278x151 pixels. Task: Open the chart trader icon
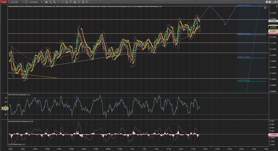[x=75, y=2]
